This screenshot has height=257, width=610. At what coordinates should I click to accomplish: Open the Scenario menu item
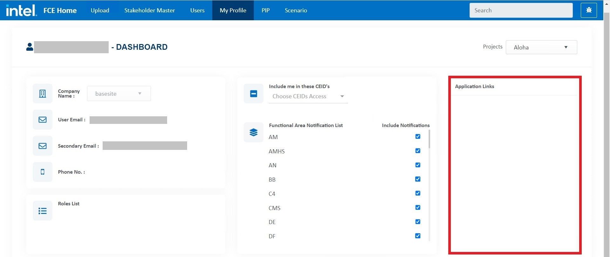point(295,10)
